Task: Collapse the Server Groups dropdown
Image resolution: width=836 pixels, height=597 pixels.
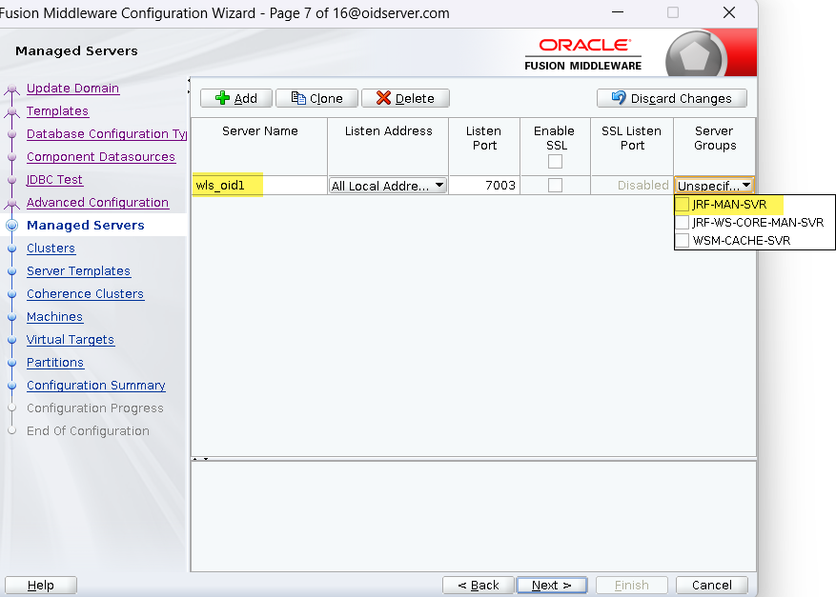Action: pyautogui.click(x=746, y=186)
